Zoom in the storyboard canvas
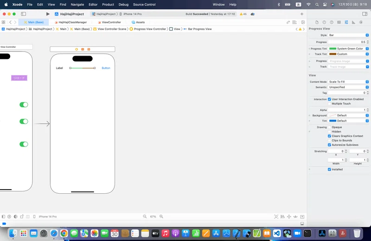Image resolution: width=371 pixels, height=241 pixels. click(161, 216)
